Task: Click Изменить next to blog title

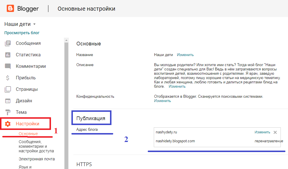Action: coord(185,55)
